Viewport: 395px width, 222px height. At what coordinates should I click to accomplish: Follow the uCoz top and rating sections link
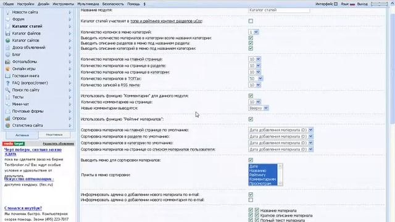pos(166,21)
